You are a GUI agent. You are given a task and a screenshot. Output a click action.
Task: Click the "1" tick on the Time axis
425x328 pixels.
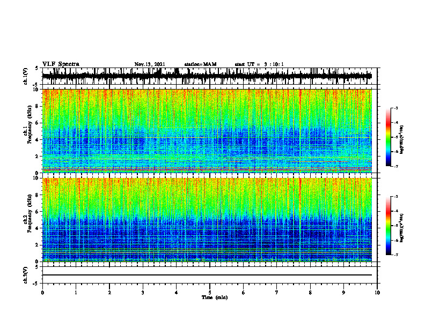tap(76, 293)
